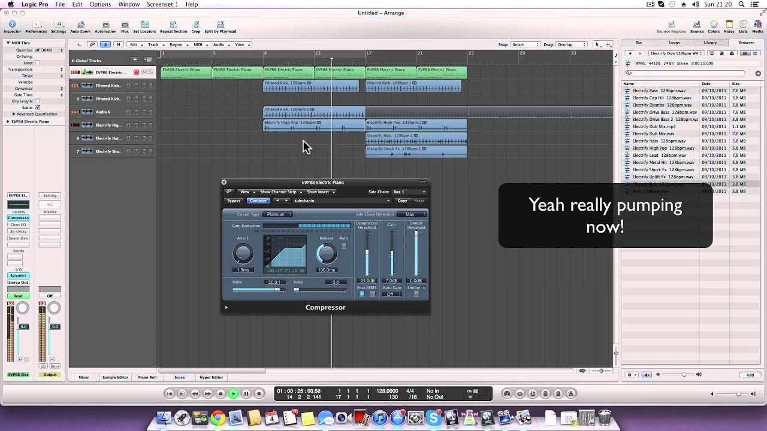Toggle the Compare button in Compressor

[x=258, y=201]
